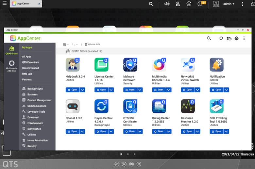Open AppCenter more options menu
255x169 pixels.
point(244,38)
